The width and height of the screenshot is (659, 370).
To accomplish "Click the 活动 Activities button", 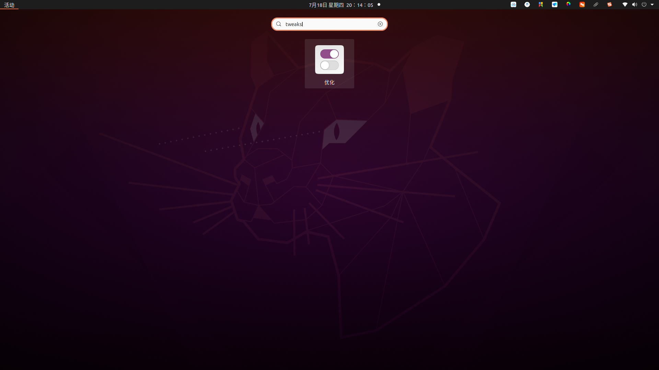I will [9, 5].
